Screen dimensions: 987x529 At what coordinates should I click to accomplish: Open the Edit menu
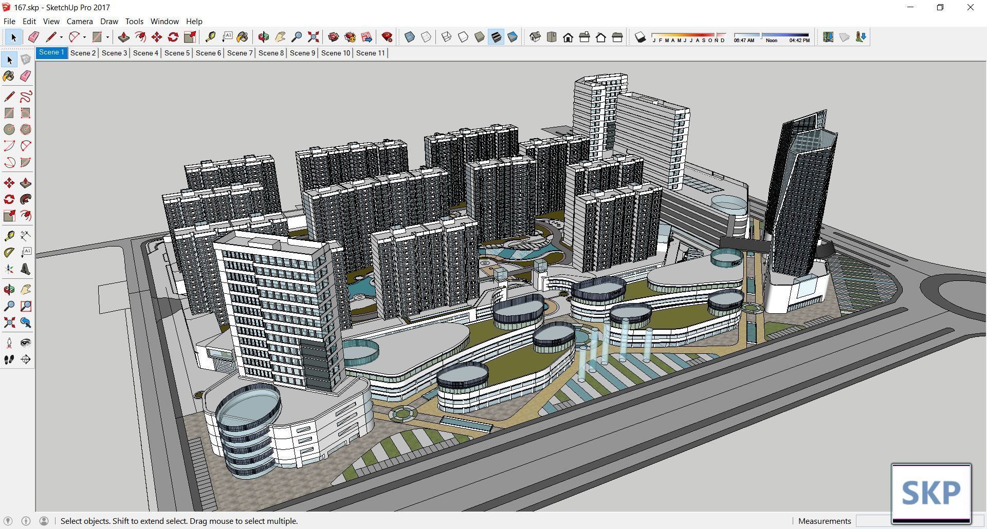coord(29,21)
